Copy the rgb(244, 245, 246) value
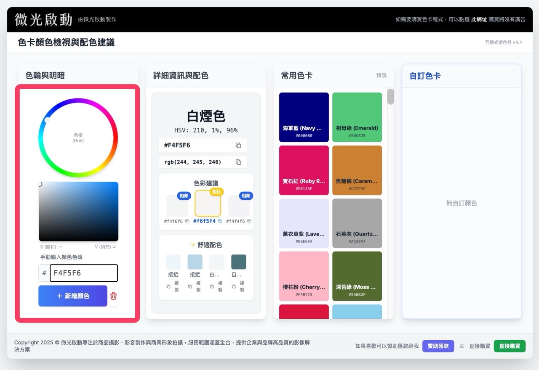 (238, 162)
